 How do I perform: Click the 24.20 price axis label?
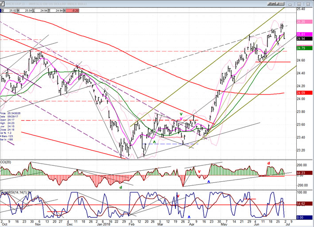click(301, 86)
